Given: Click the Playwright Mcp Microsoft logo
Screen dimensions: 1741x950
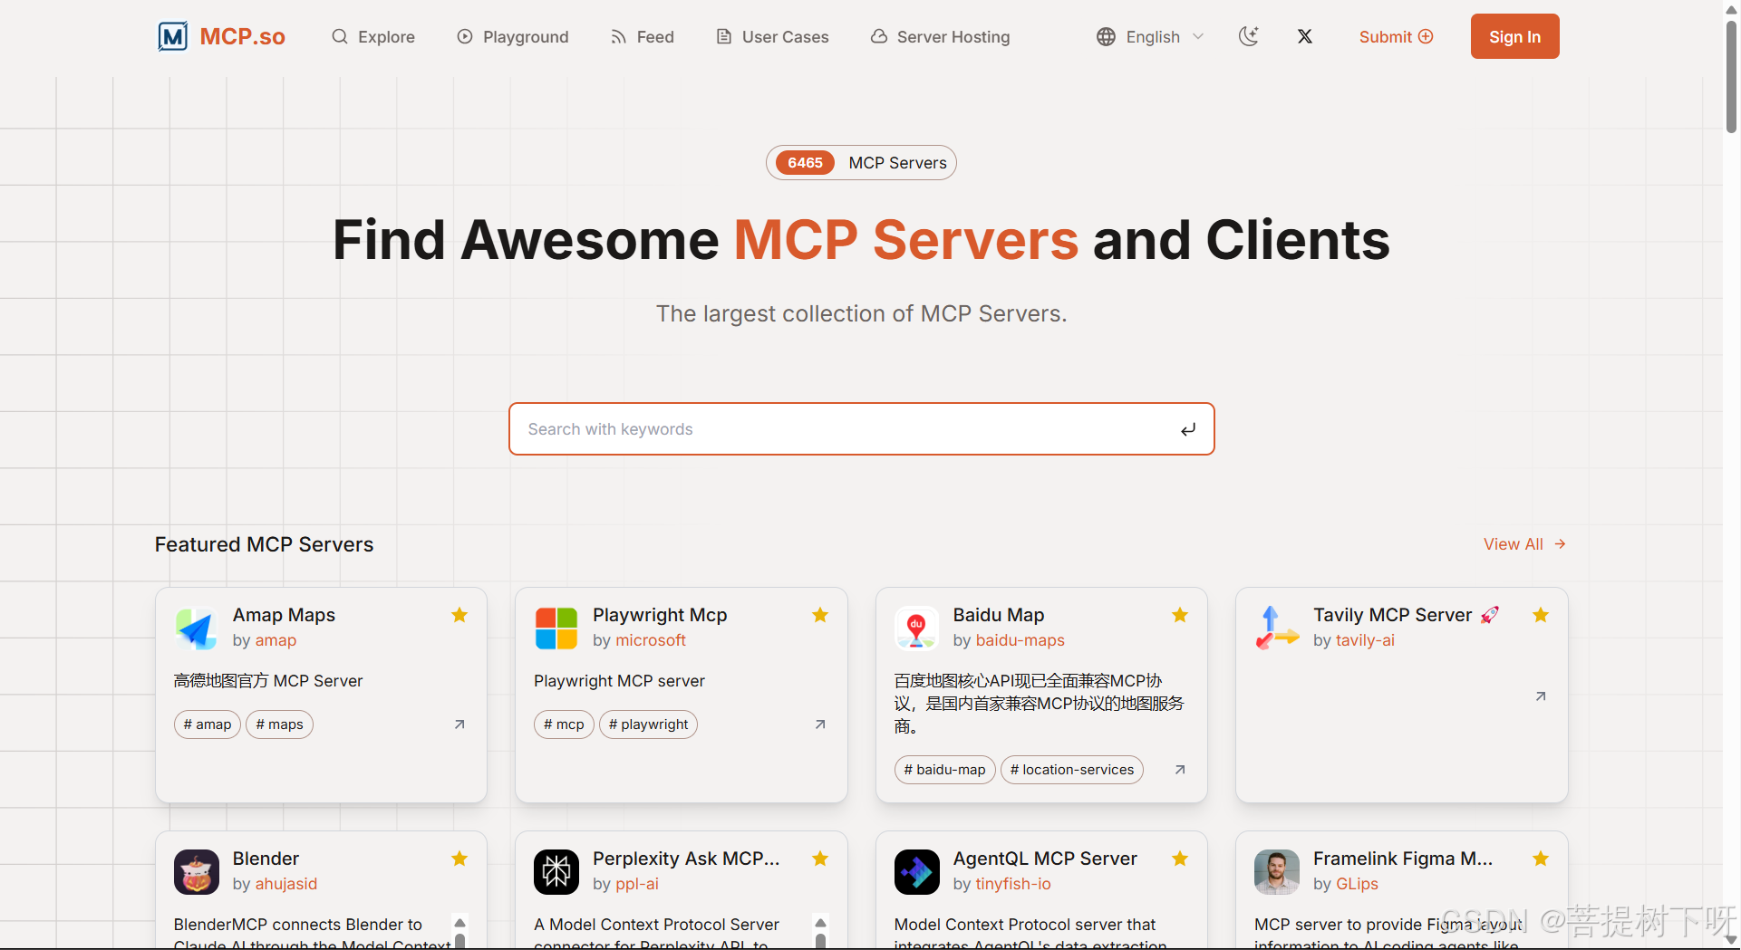Looking at the screenshot, I should point(556,629).
